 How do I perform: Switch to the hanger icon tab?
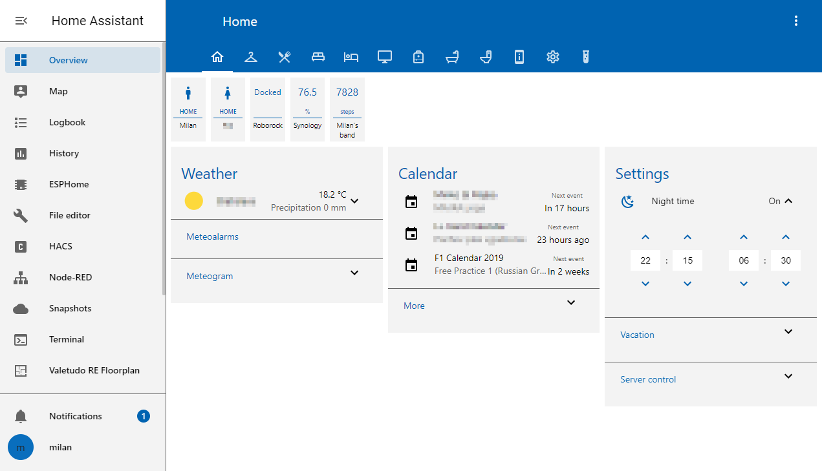pos(251,57)
